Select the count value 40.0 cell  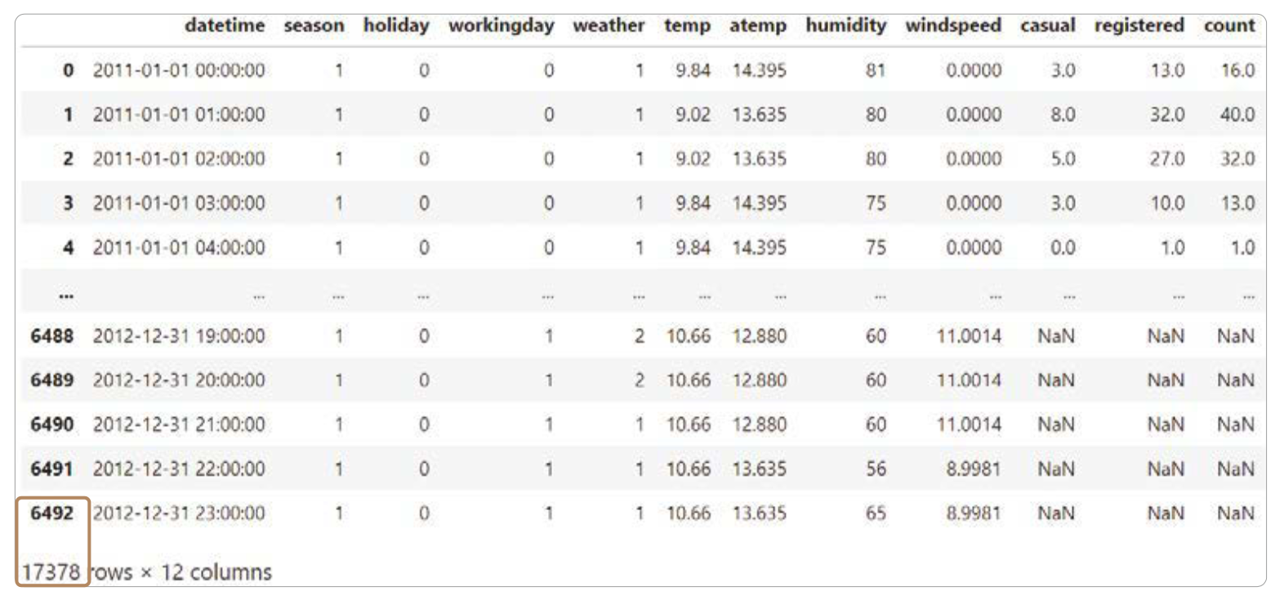1237,115
